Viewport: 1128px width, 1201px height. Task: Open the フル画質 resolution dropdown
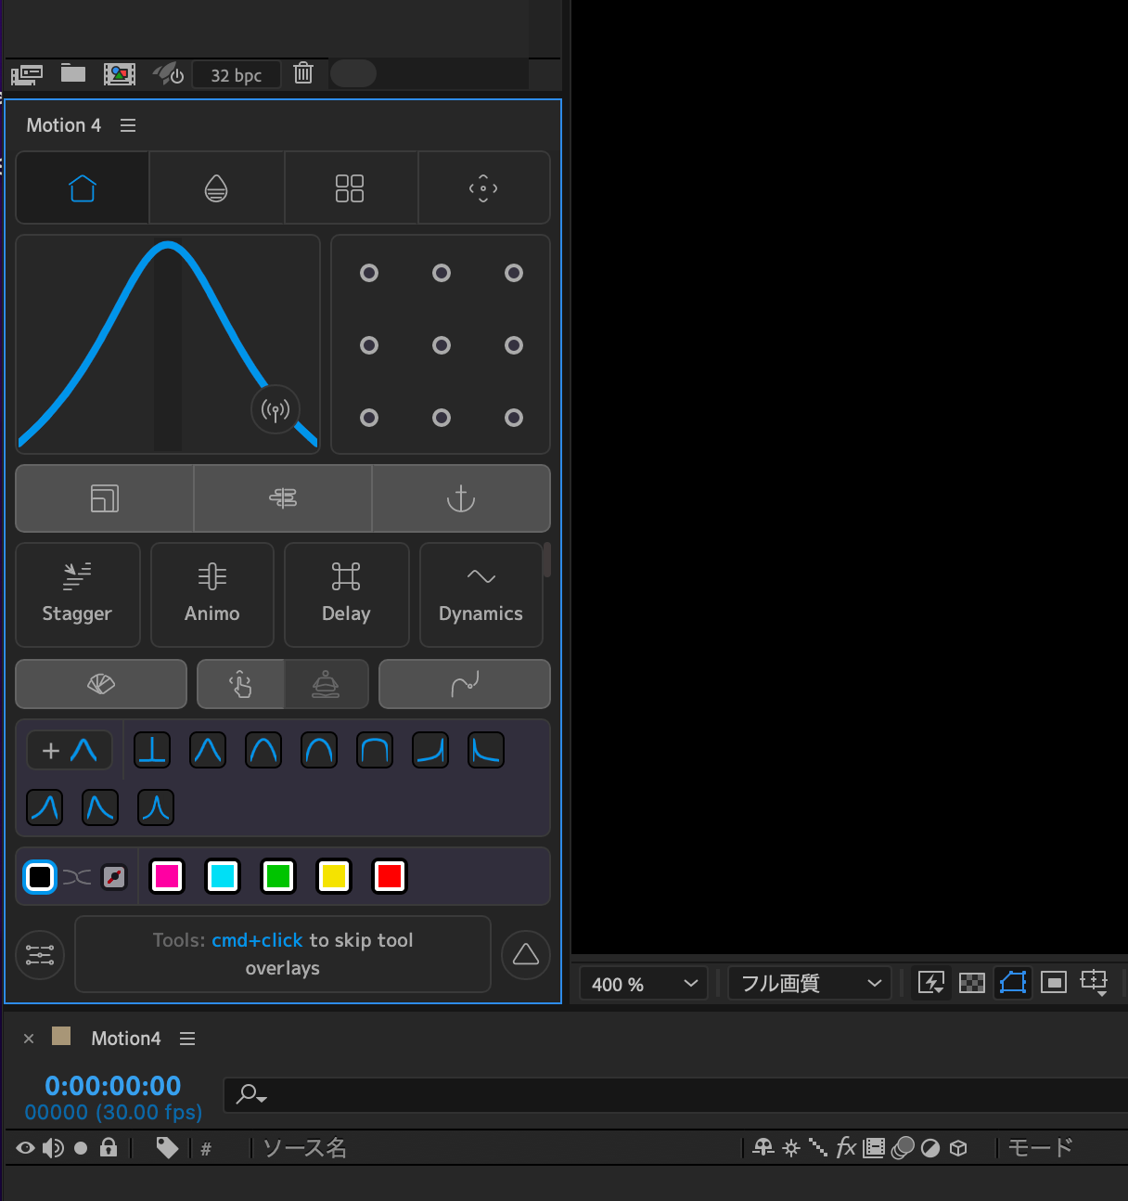tap(808, 983)
